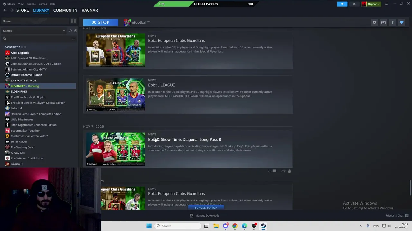This screenshot has height=231, width=412.
Task: Open the notifications bell
Action: (x=354, y=4)
